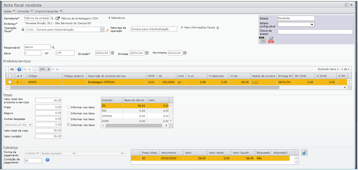358x170 pixels.
Task: Open the PDF document icon
Action: point(271,40)
